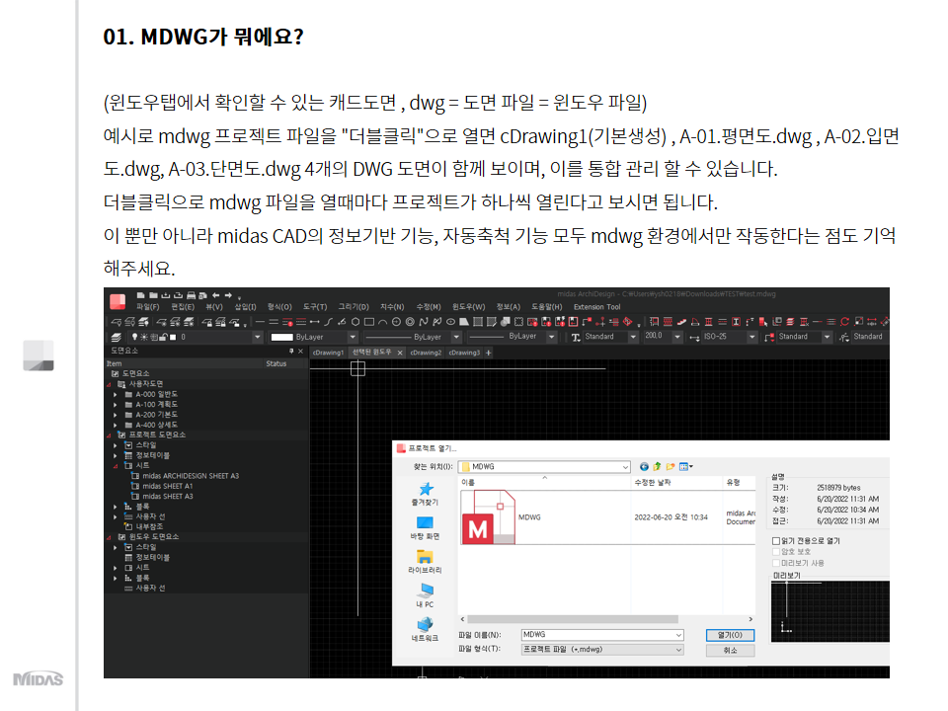
Task: Toggle the layer lightbulb on/off icon
Action: (135, 337)
